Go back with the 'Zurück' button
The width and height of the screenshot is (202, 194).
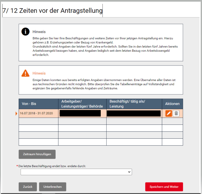pyautogui.click(x=28, y=187)
